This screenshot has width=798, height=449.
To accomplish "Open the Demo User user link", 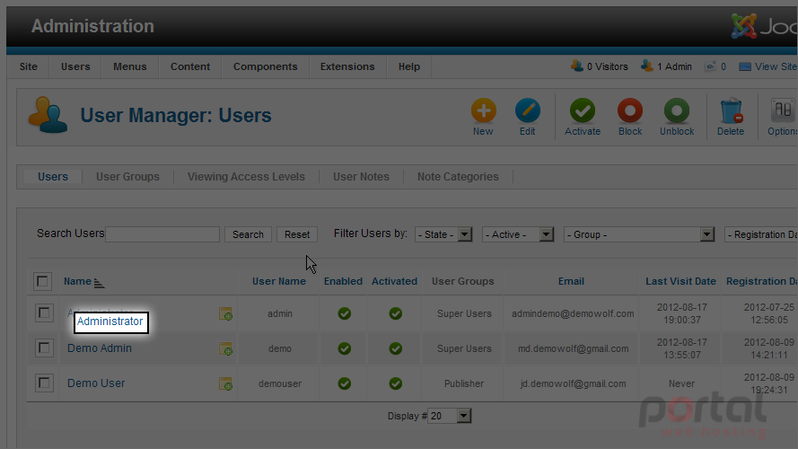I will [x=96, y=383].
